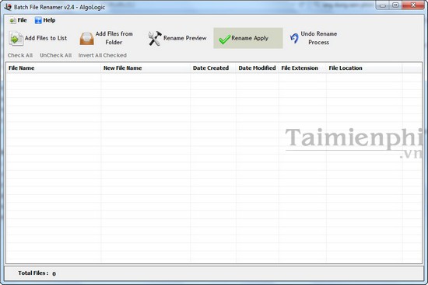Screen dimensions: 428x285
Task: Click Invert All Checked link
Action: [103, 55]
